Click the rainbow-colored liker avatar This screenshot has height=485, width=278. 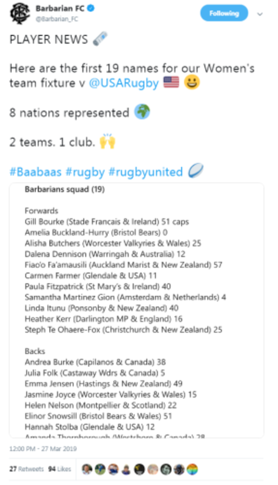192,469
